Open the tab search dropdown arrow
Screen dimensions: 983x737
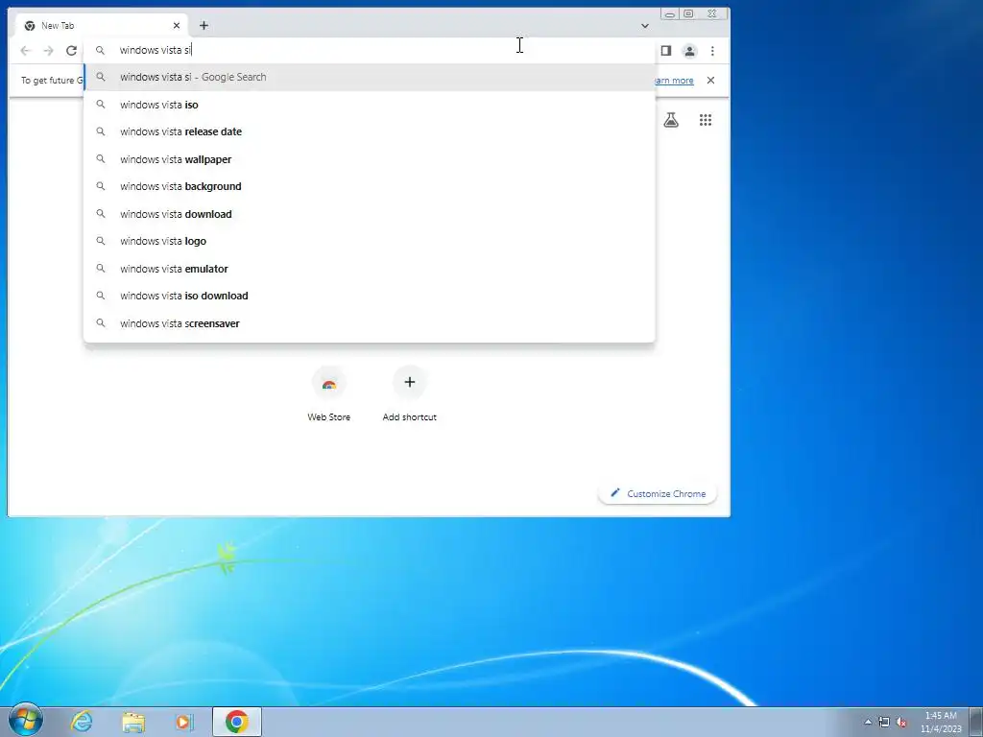coord(644,26)
